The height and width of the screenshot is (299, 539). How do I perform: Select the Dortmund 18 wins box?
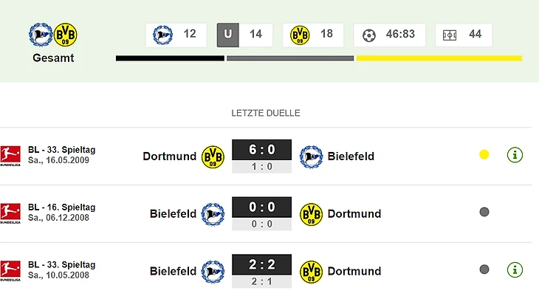pyautogui.click(x=313, y=35)
